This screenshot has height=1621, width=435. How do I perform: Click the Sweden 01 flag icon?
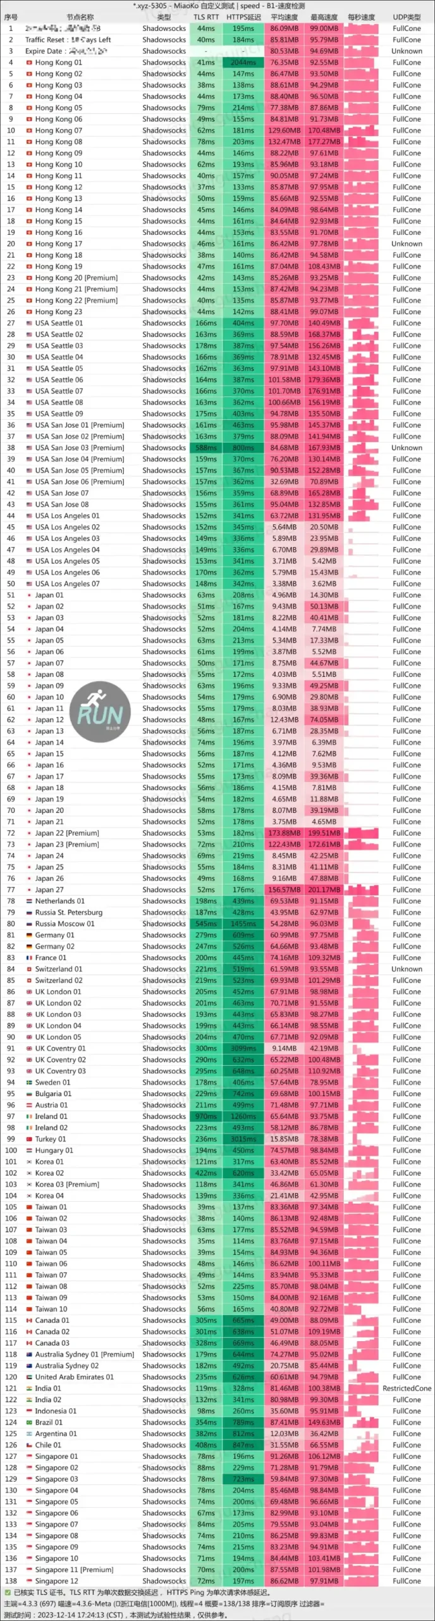tap(29, 1082)
